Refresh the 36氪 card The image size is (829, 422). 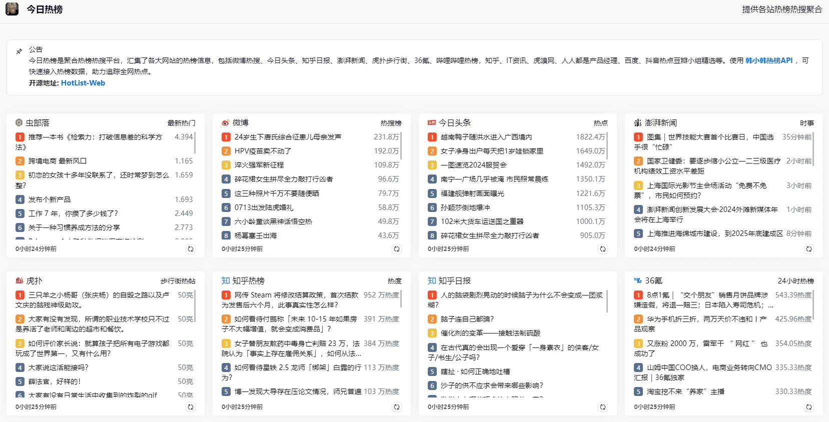click(x=808, y=407)
